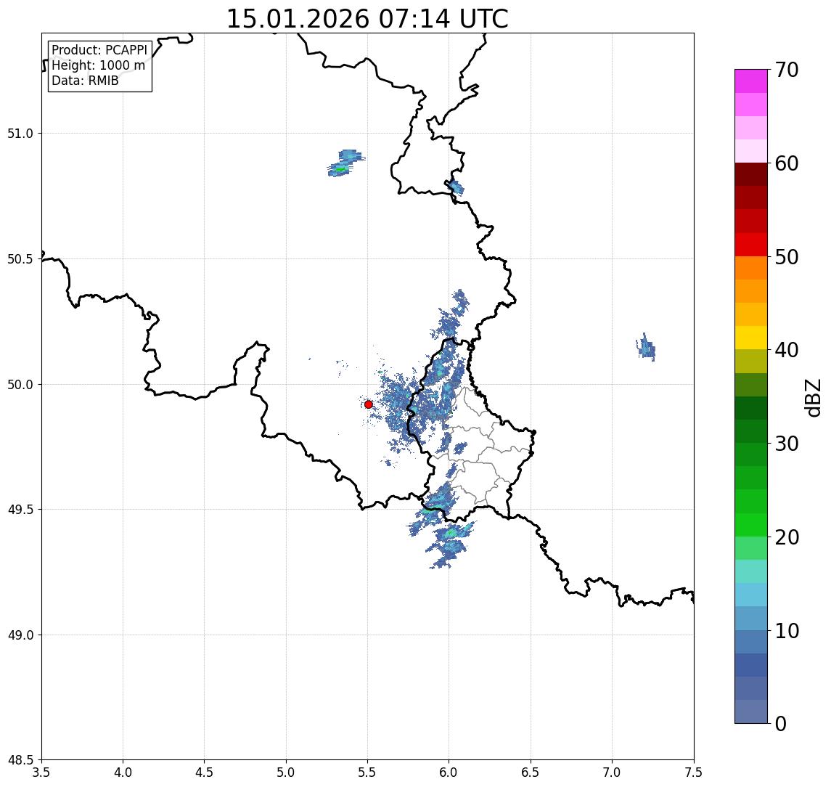This screenshot has width=831, height=787.
Task: Click longitude axis label 5.0
Action: click(286, 772)
